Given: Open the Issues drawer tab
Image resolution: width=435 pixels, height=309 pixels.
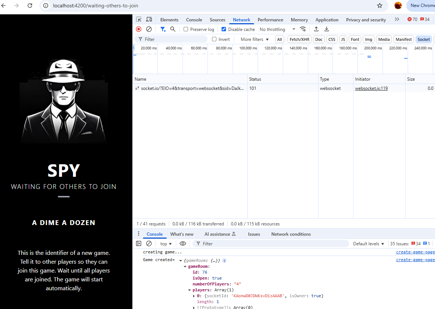Looking at the screenshot, I should pyautogui.click(x=254, y=234).
